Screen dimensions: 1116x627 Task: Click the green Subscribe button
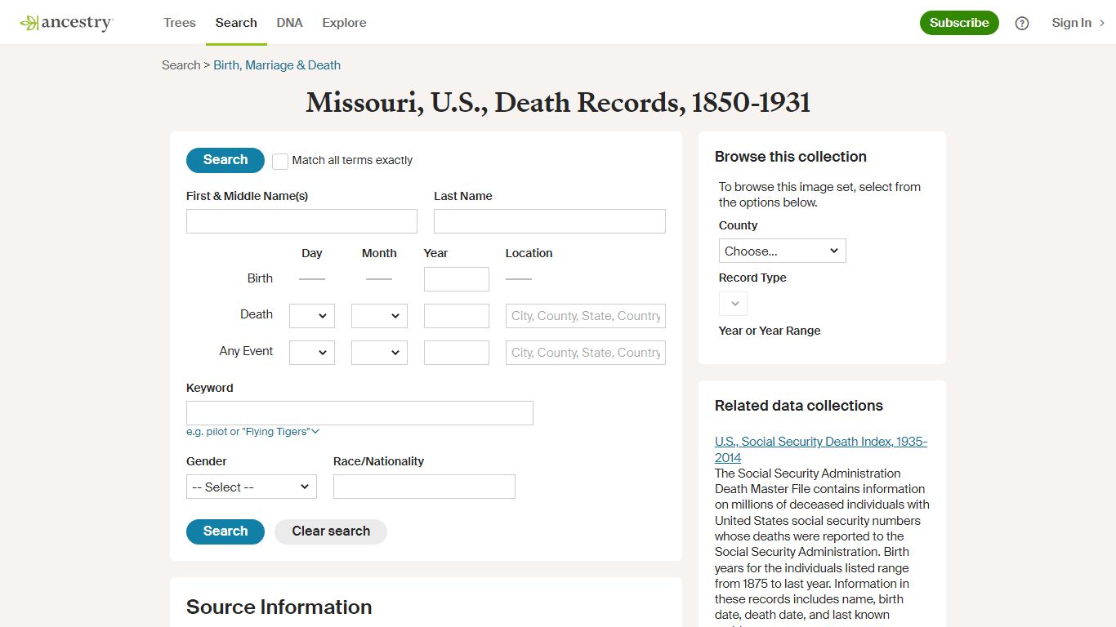click(x=959, y=23)
